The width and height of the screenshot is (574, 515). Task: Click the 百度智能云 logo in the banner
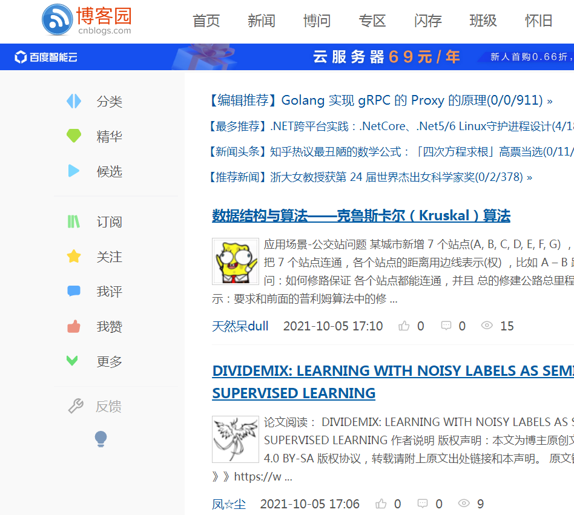click(x=43, y=57)
